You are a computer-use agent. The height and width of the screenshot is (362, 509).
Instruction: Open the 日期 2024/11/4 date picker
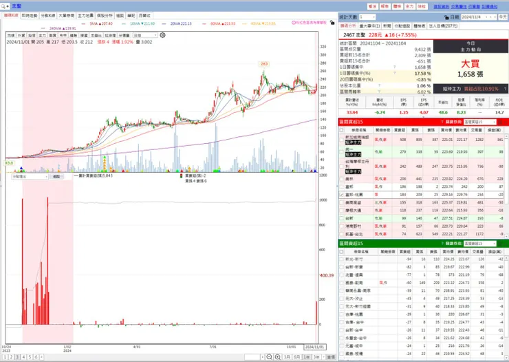click(479, 17)
